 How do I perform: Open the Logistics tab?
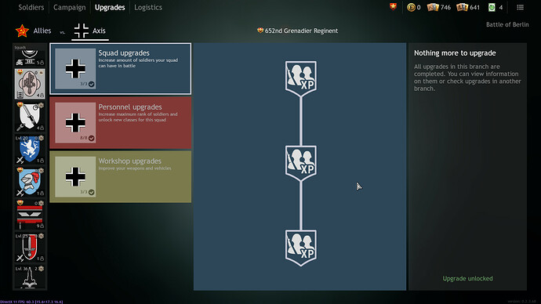pos(148,7)
